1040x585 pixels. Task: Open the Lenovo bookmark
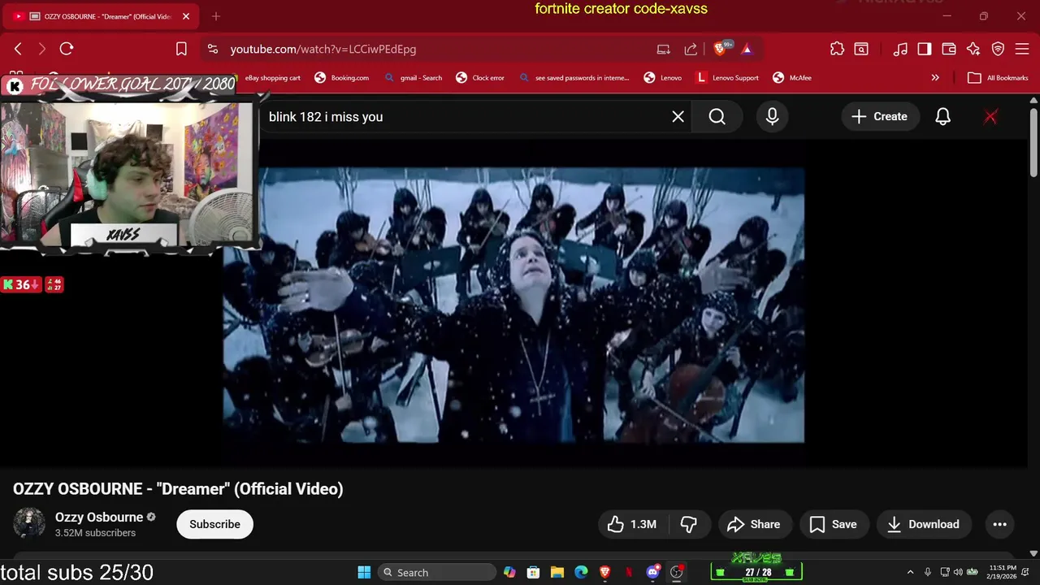pos(663,78)
